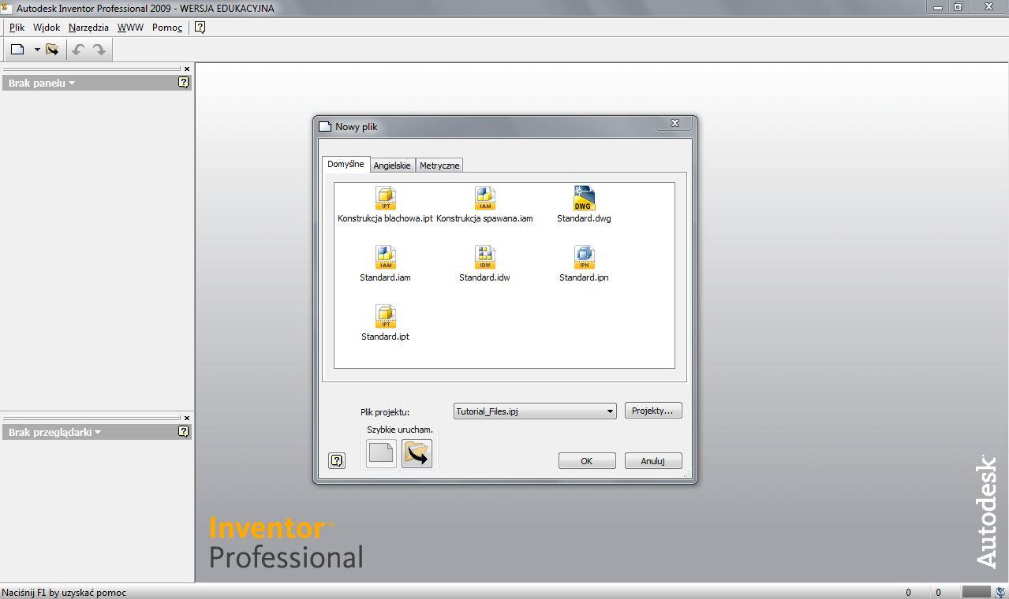Close the Nowy plik dialog

[x=675, y=123]
